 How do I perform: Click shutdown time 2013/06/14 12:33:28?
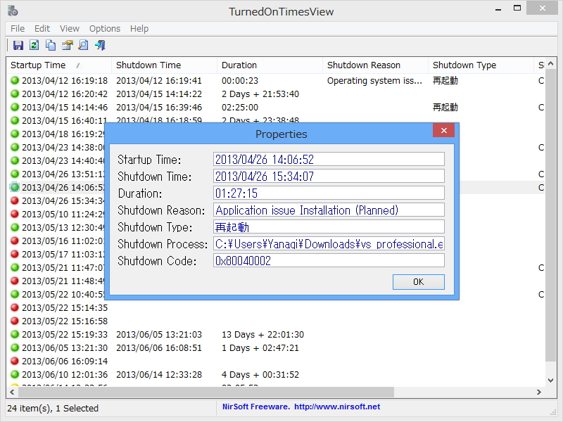[x=159, y=375]
